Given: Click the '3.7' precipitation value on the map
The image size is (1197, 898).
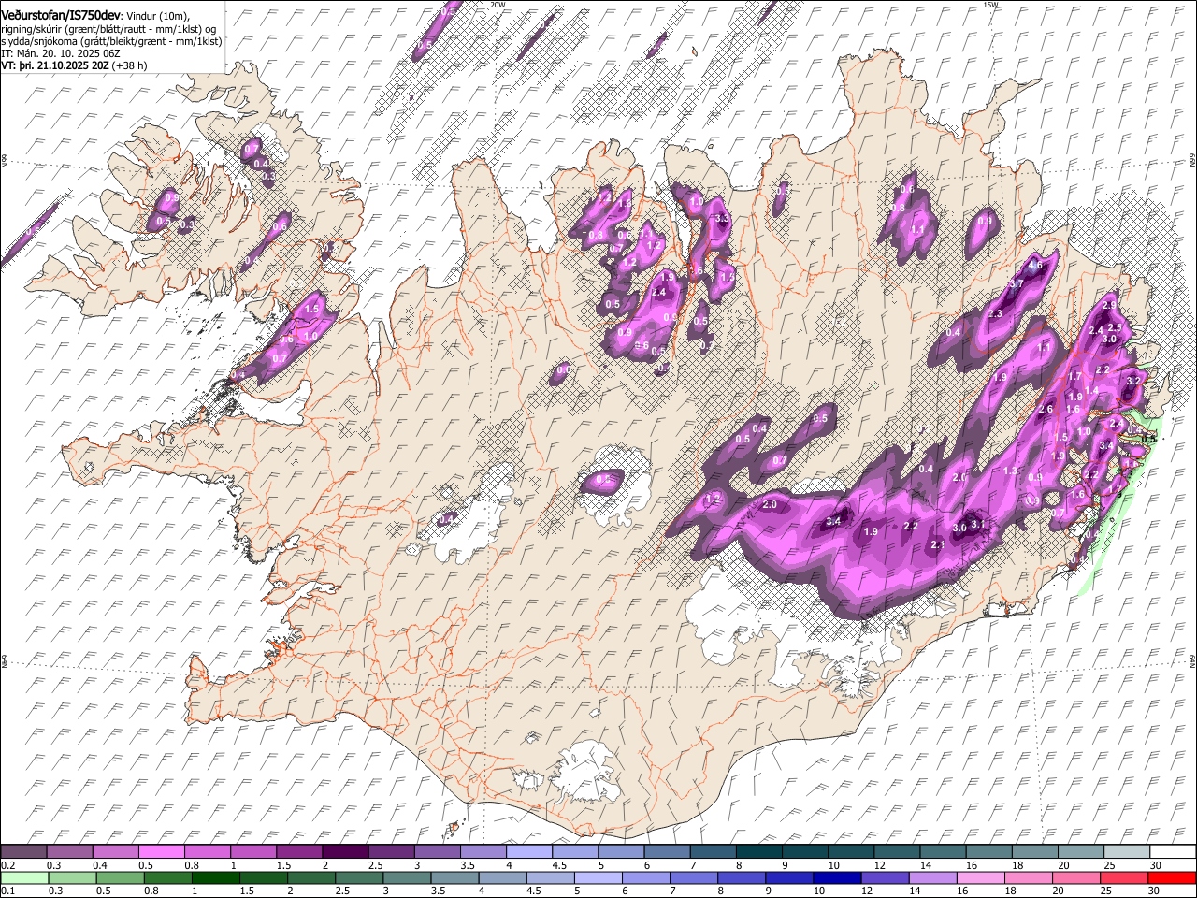Looking at the screenshot, I should (x=1017, y=283).
